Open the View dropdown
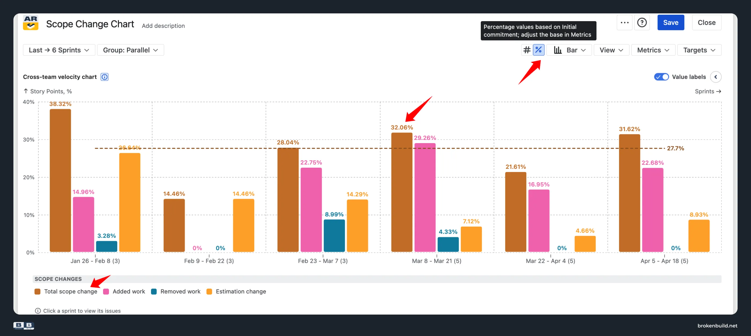751x336 pixels. tap(611, 50)
